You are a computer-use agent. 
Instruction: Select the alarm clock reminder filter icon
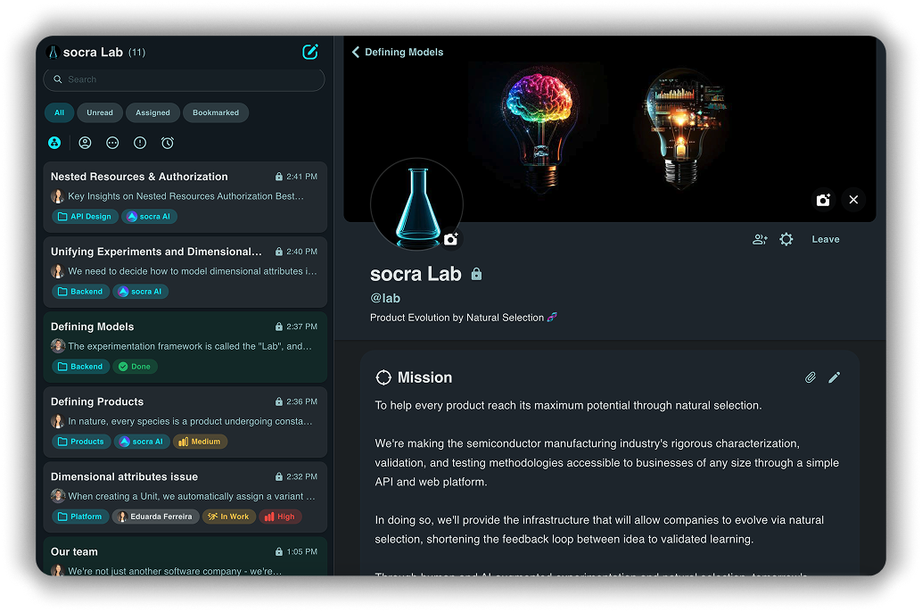point(167,143)
